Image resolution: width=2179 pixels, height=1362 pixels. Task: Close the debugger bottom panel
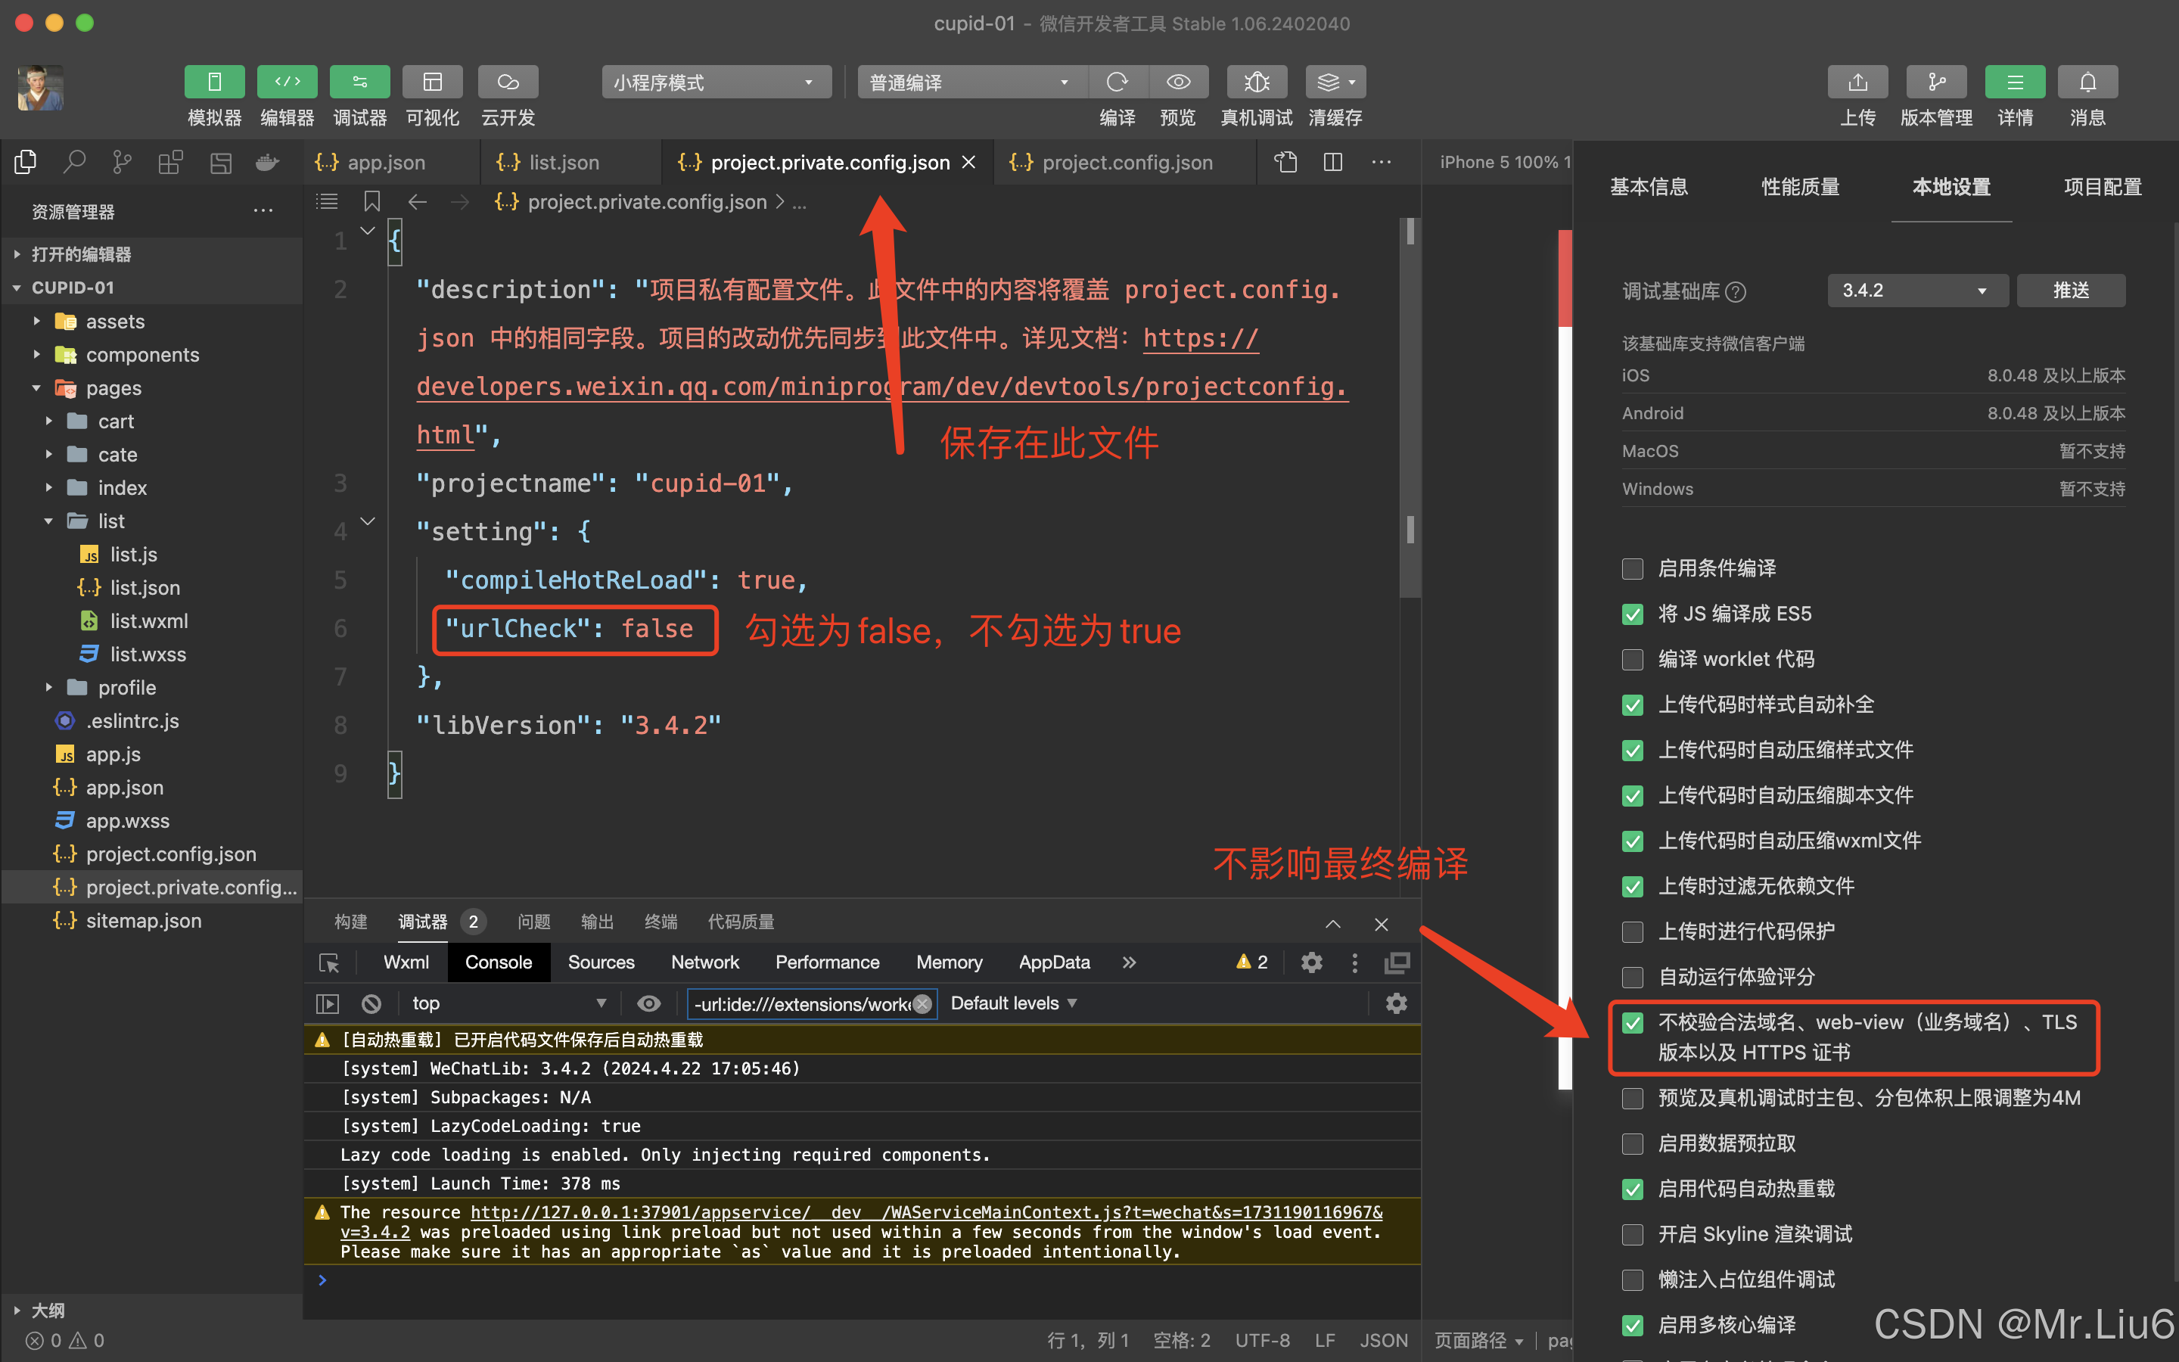[1382, 924]
